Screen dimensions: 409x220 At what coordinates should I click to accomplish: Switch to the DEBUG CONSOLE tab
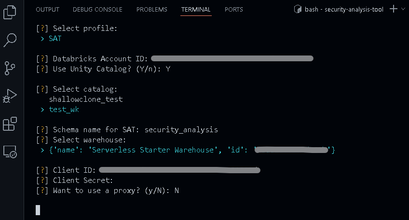pos(97,10)
